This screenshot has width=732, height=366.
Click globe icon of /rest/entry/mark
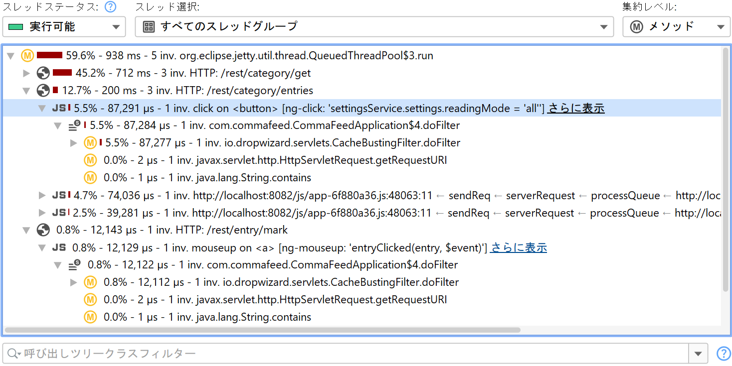point(43,230)
